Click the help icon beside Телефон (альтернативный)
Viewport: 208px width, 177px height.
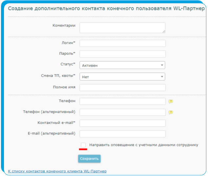[x=171, y=112]
